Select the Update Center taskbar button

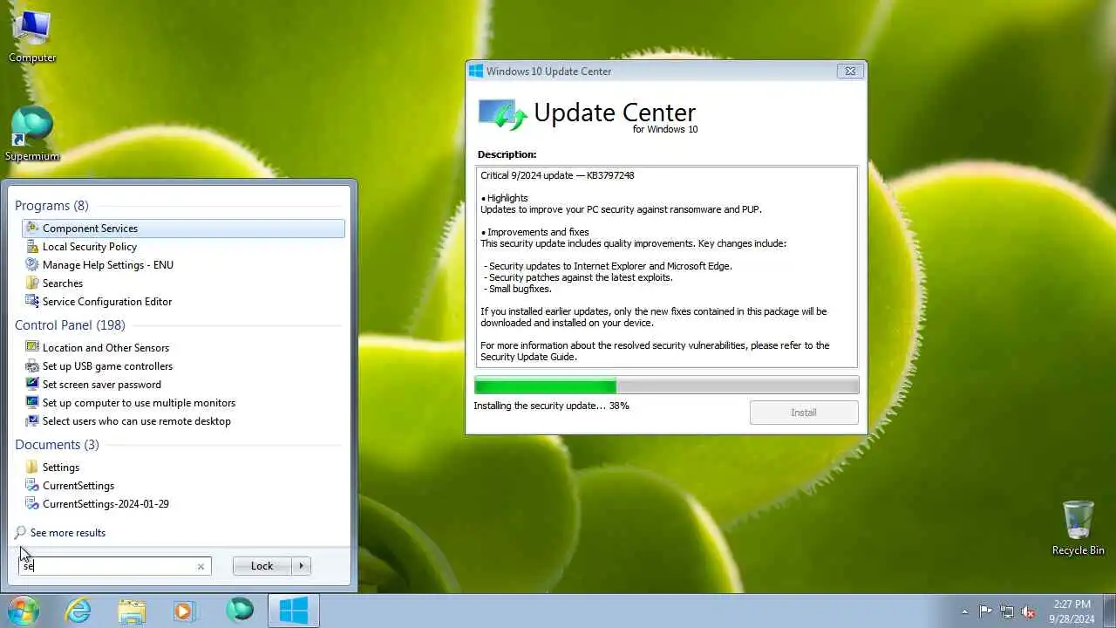[294, 611]
